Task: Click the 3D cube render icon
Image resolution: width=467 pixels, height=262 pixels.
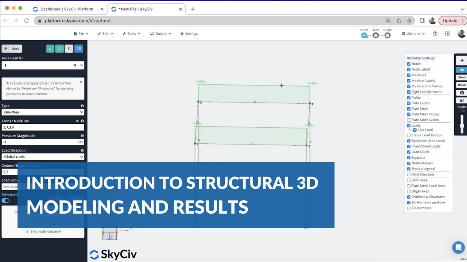Action: click(462, 100)
